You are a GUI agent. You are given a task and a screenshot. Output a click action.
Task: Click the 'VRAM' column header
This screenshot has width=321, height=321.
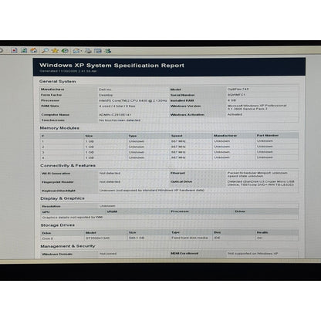tap(112, 211)
